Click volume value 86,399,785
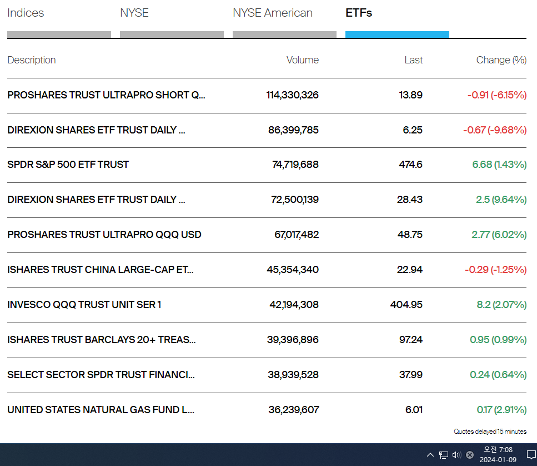537x466 pixels. [x=294, y=130]
